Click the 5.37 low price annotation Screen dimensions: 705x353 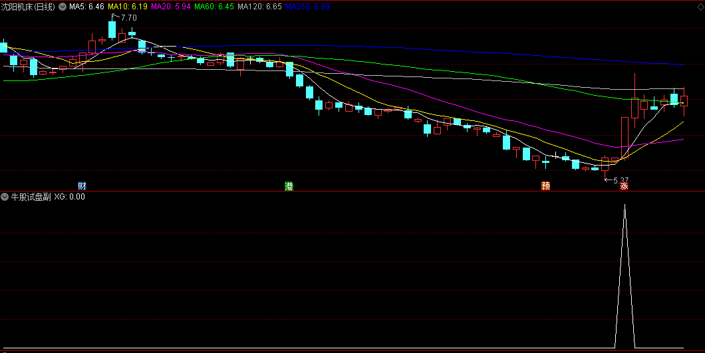click(x=621, y=180)
